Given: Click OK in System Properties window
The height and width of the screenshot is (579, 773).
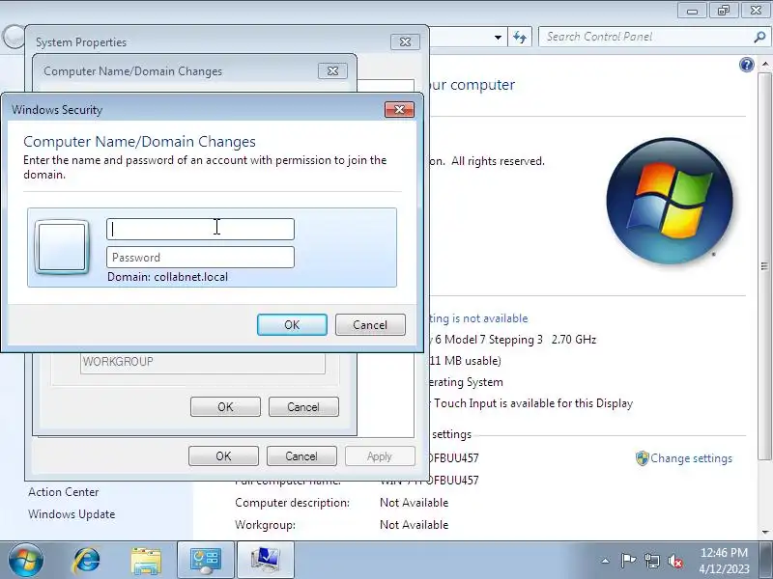Looking at the screenshot, I should [x=223, y=456].
